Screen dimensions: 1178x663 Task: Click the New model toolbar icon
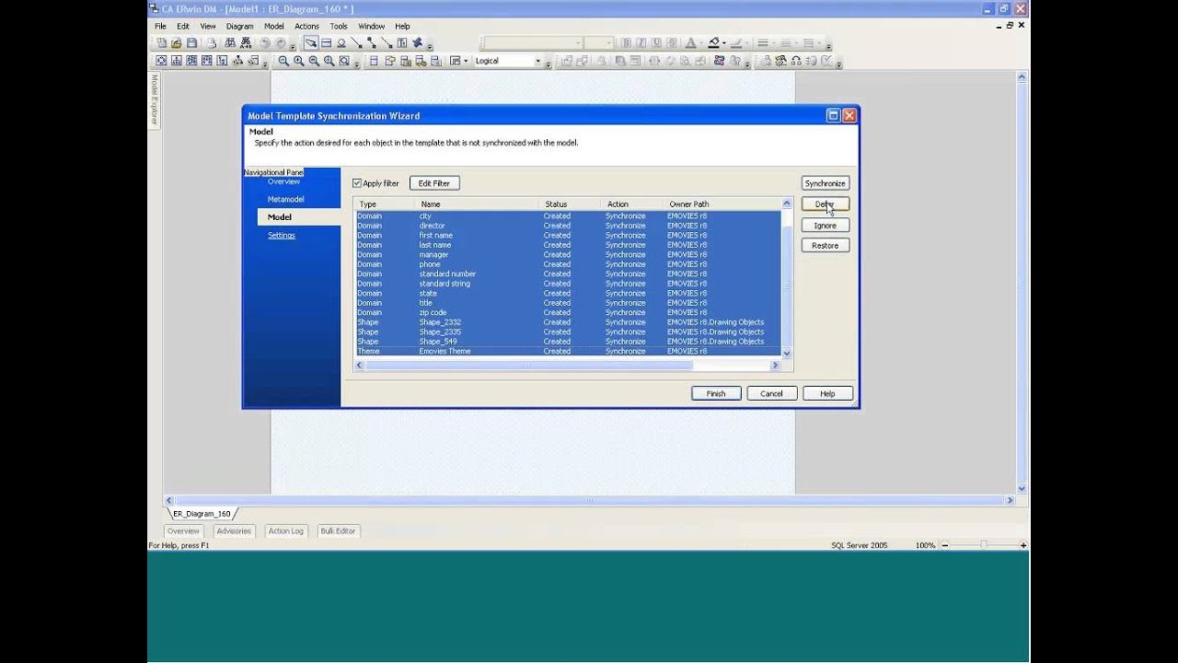point(162,43)
